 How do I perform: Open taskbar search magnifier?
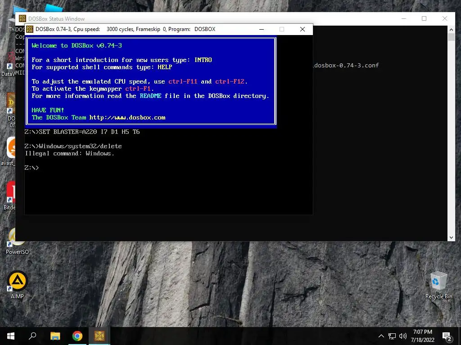[x=32, y=336]
